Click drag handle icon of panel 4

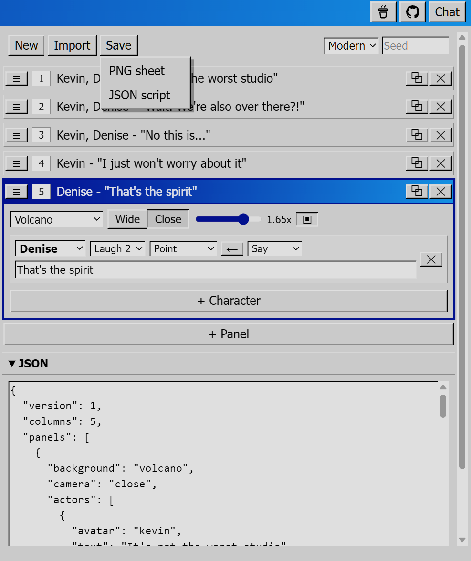coord(16,163)
